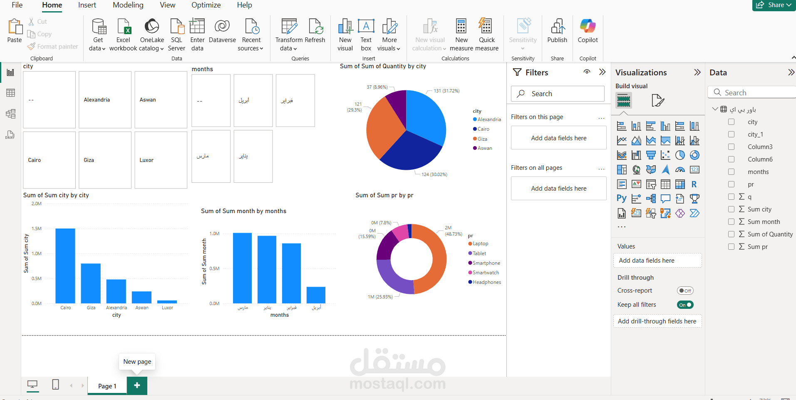This screenshot has width=796, height=400.
Task: Go to the Optimize ribbon tab
Action: 206,5
